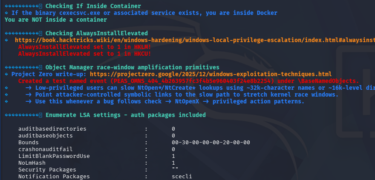Click the AlwaysInstallElevated HKLM warning line
The image size is (375, 180).
click(84, 47)
